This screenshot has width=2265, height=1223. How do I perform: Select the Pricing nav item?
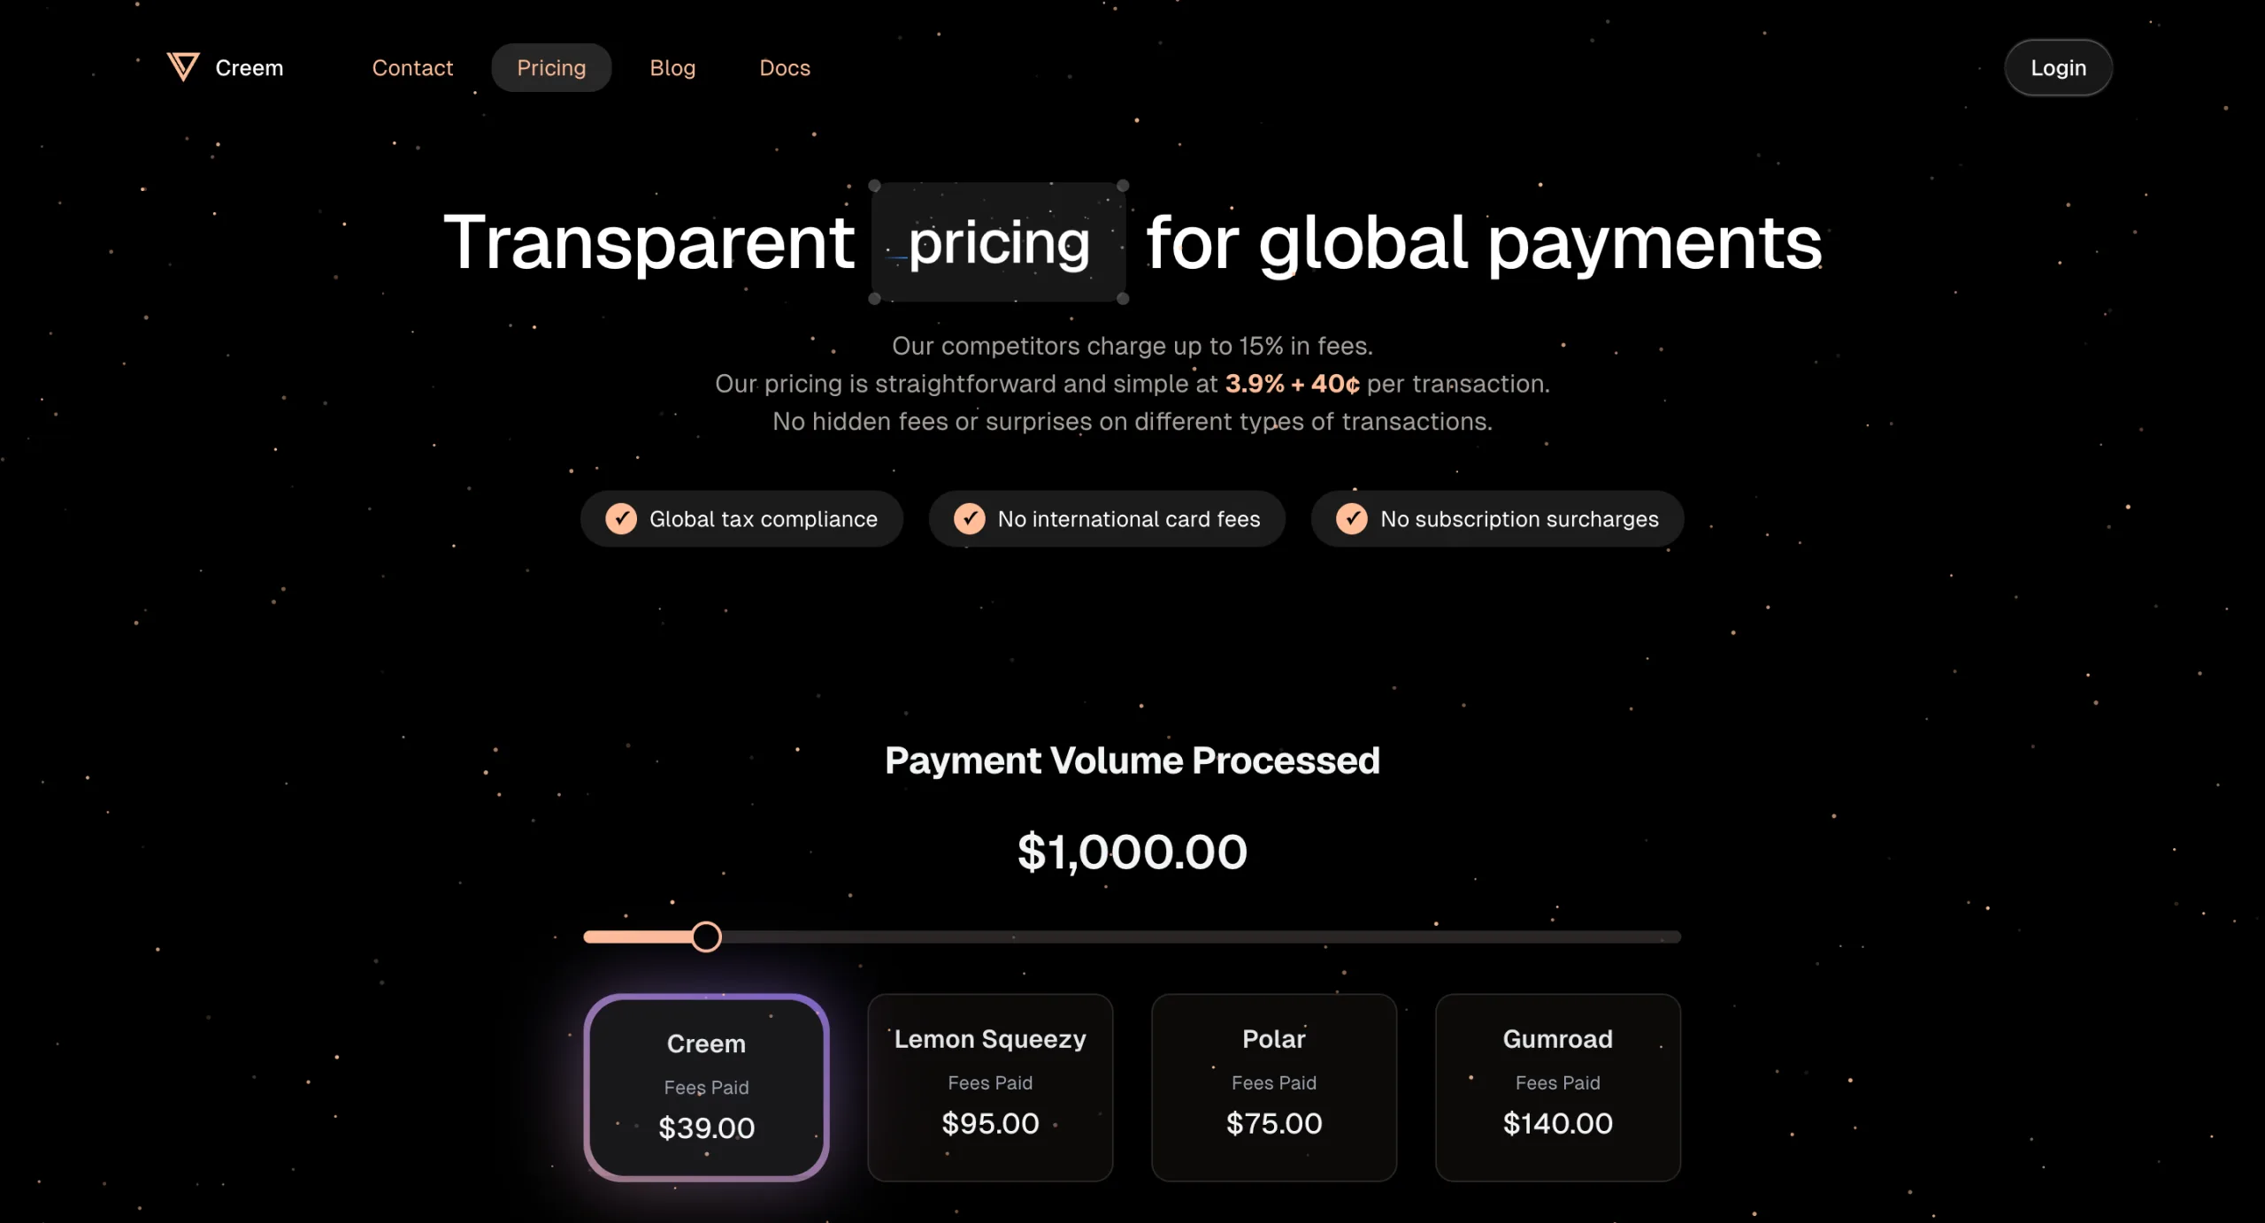click(551, 68)
